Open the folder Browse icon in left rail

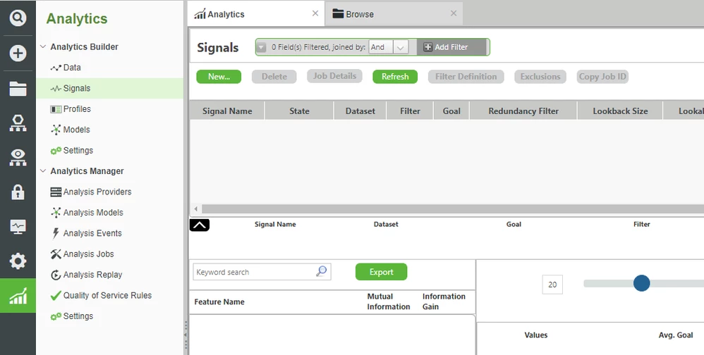(x=18, y=89)
